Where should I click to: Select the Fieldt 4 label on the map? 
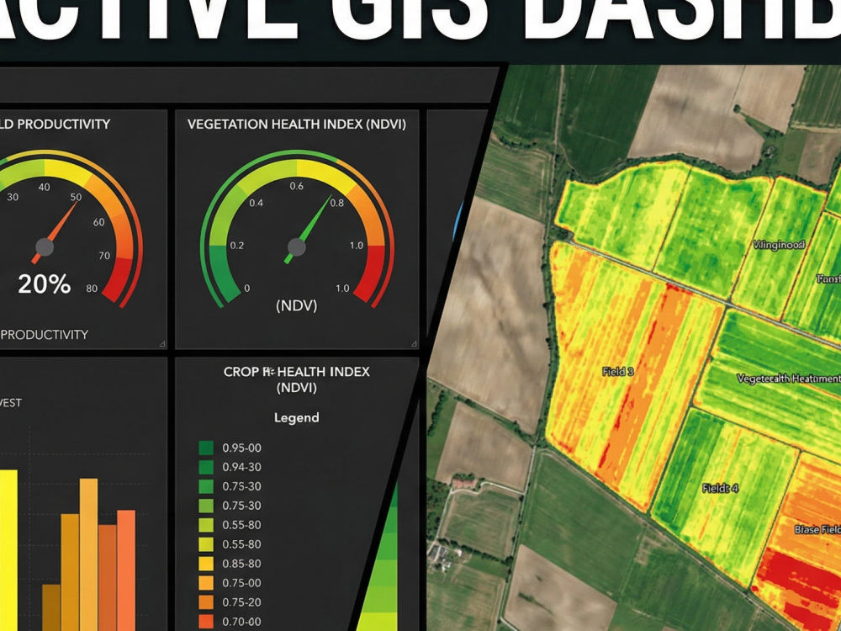click(721, 488)
